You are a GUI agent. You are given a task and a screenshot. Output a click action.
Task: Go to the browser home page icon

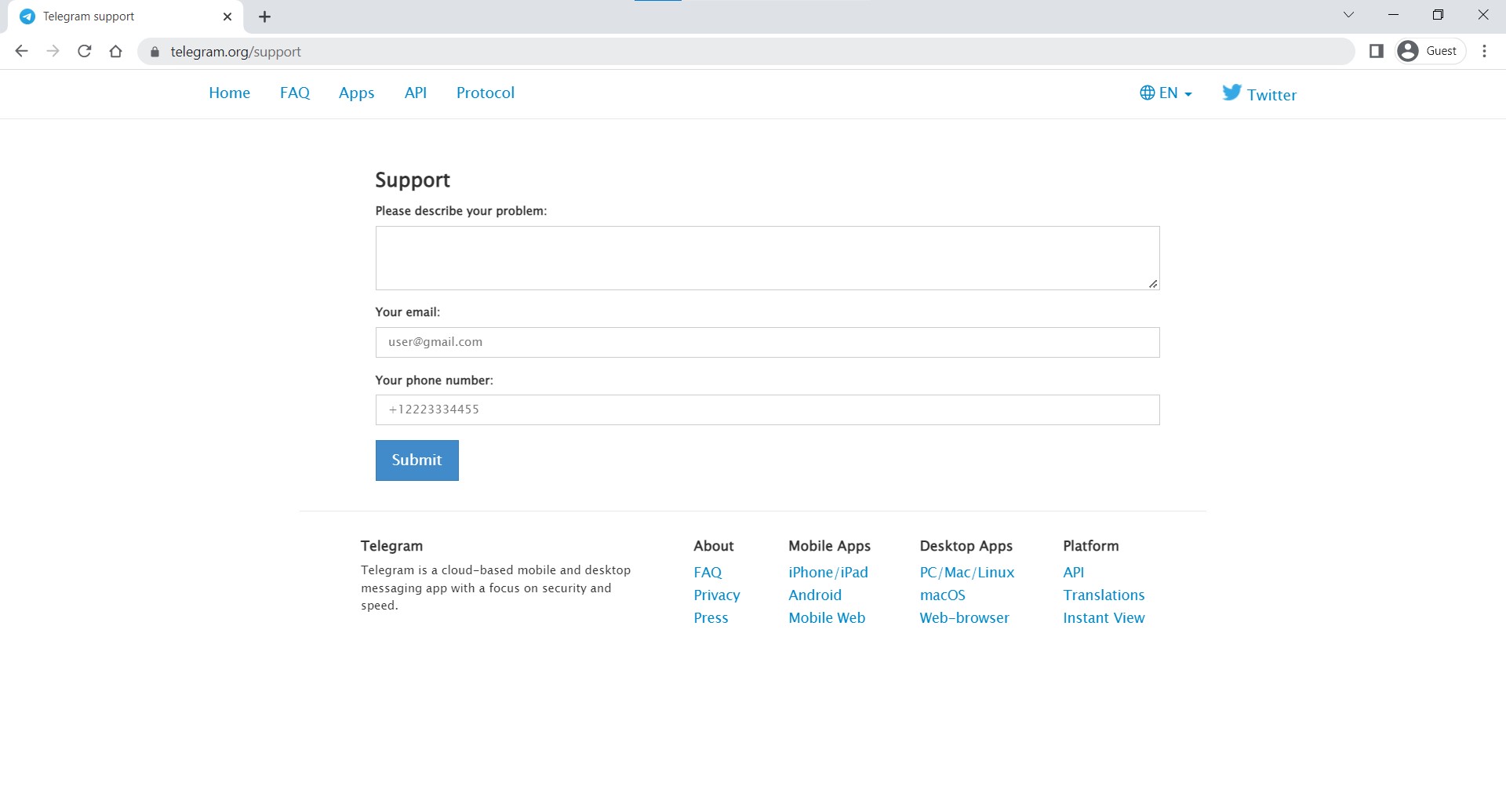pos(116,51)
